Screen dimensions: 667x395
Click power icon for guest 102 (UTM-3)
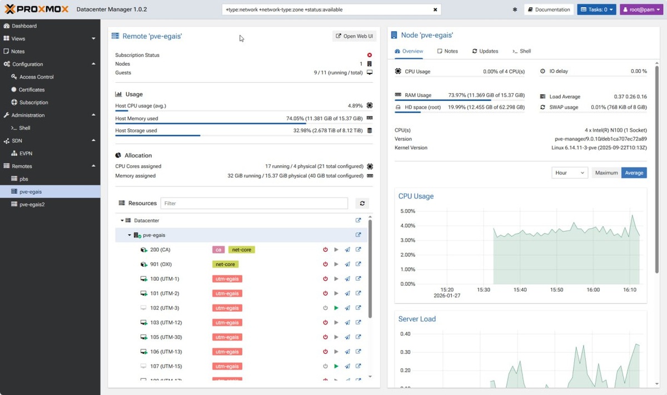pyautogui.click(x=326, y=308)
